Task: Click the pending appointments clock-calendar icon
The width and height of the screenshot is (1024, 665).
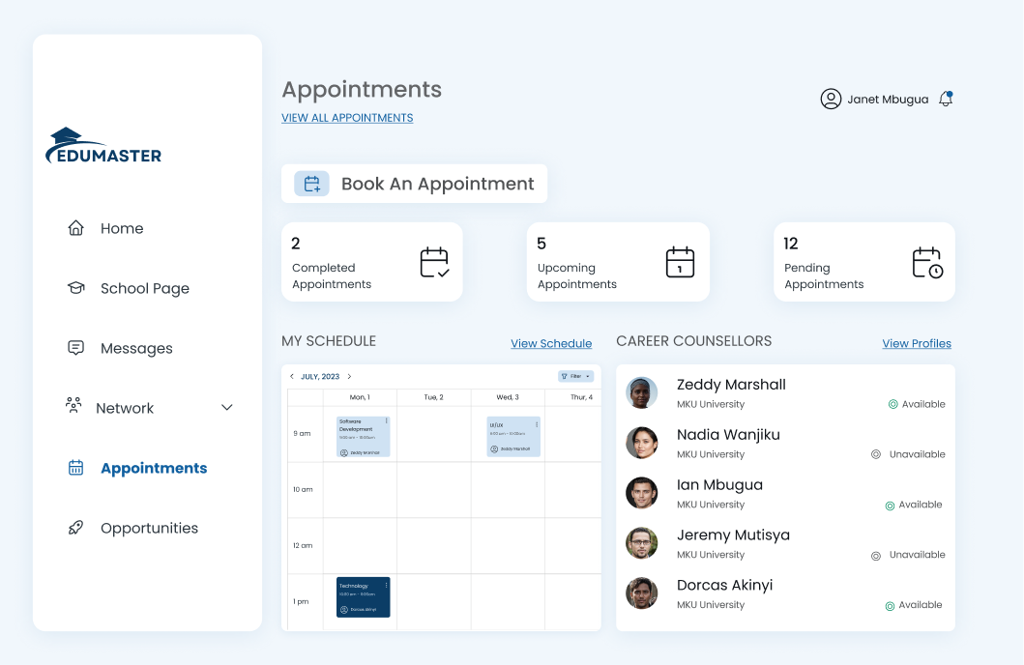Action: [x=927, y=261]
